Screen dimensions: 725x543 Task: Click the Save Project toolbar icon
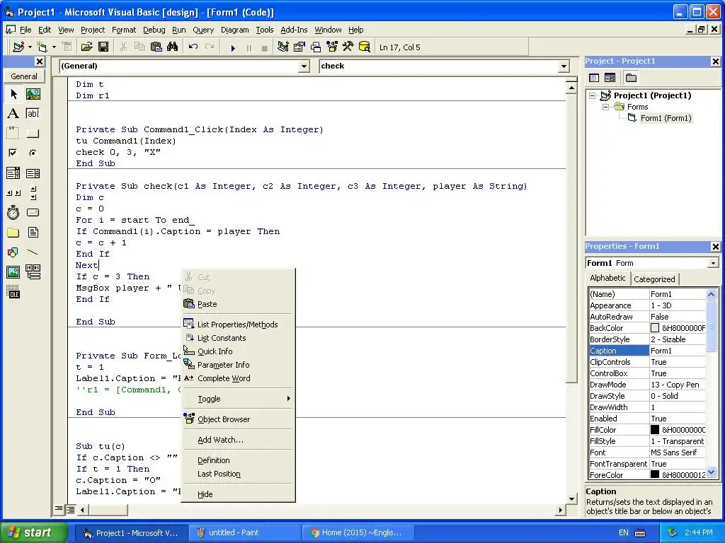point(103,47)
